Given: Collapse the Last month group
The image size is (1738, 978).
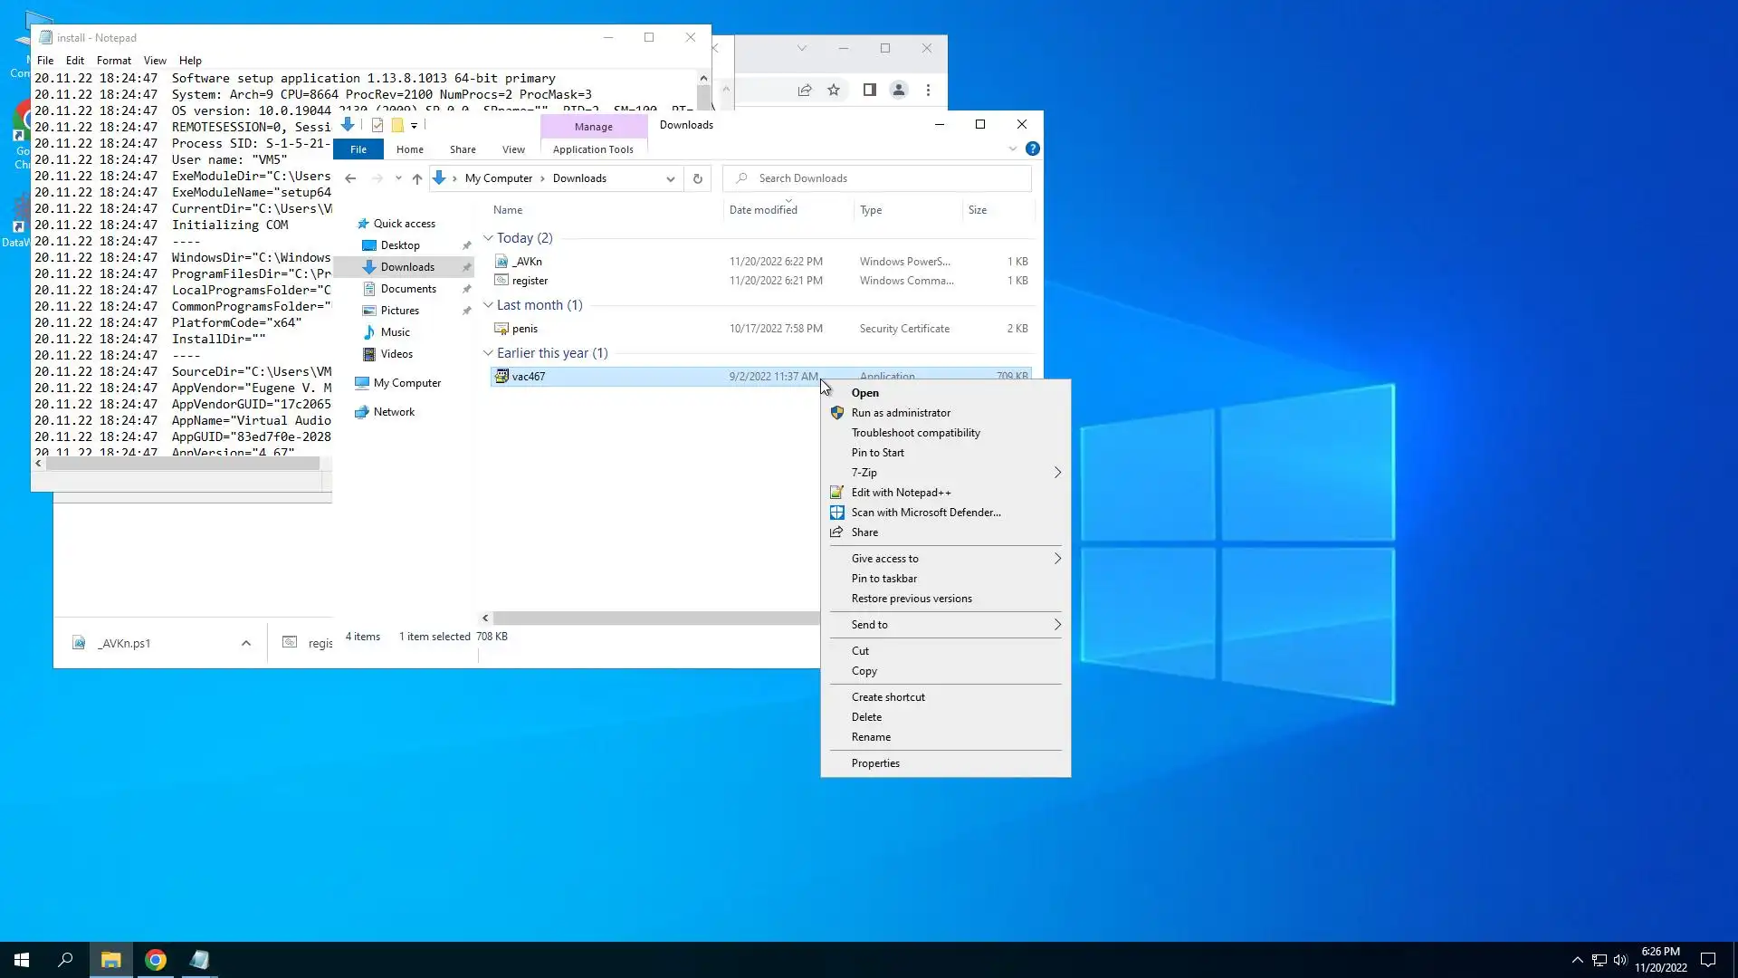Looking at the screenshot, I should coord(488,305).
